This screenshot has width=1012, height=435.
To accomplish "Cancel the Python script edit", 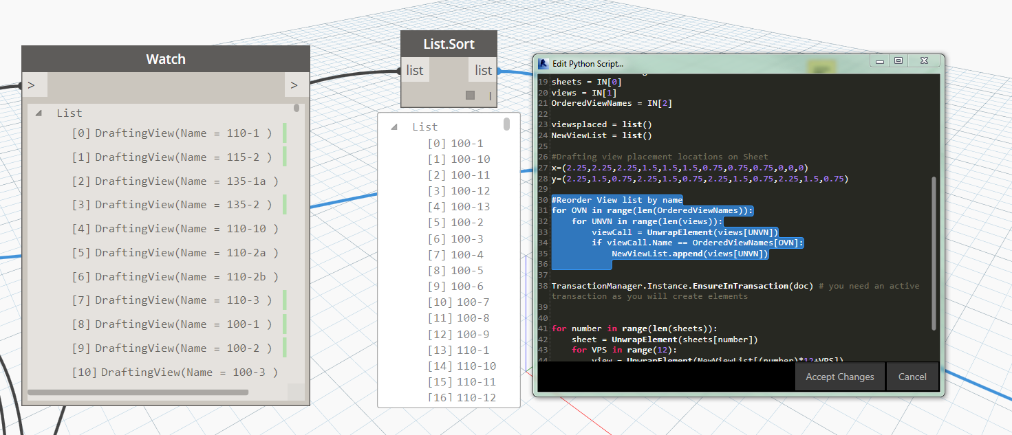I will 912,377.
